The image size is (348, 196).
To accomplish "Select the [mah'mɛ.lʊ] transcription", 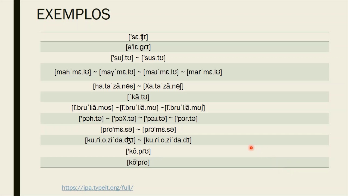I will pyautogui.click(x=73, y=72).
